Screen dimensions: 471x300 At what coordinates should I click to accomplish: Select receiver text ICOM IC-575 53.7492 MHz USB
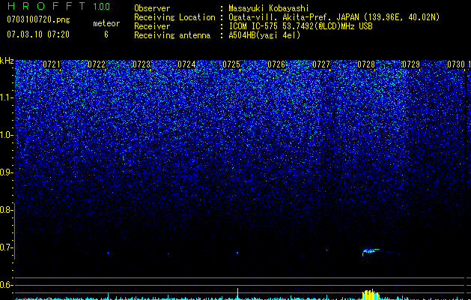tap(300, 26)
